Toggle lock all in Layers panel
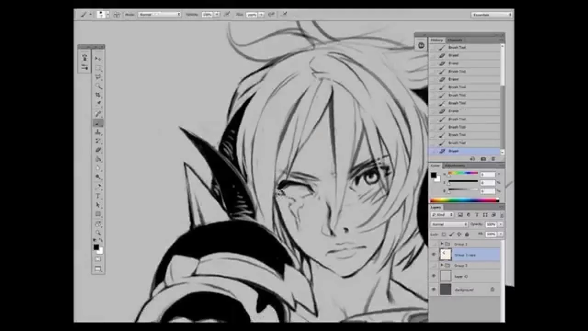Screen dimensions: 588x331 pos(467,234)
